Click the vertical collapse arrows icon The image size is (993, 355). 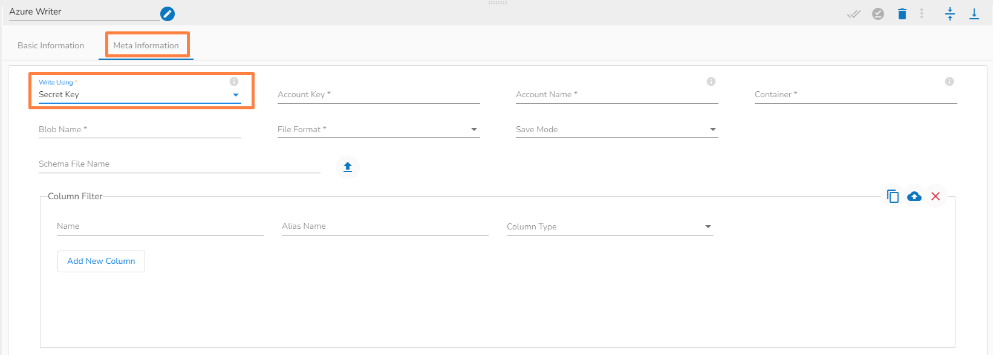950,14
